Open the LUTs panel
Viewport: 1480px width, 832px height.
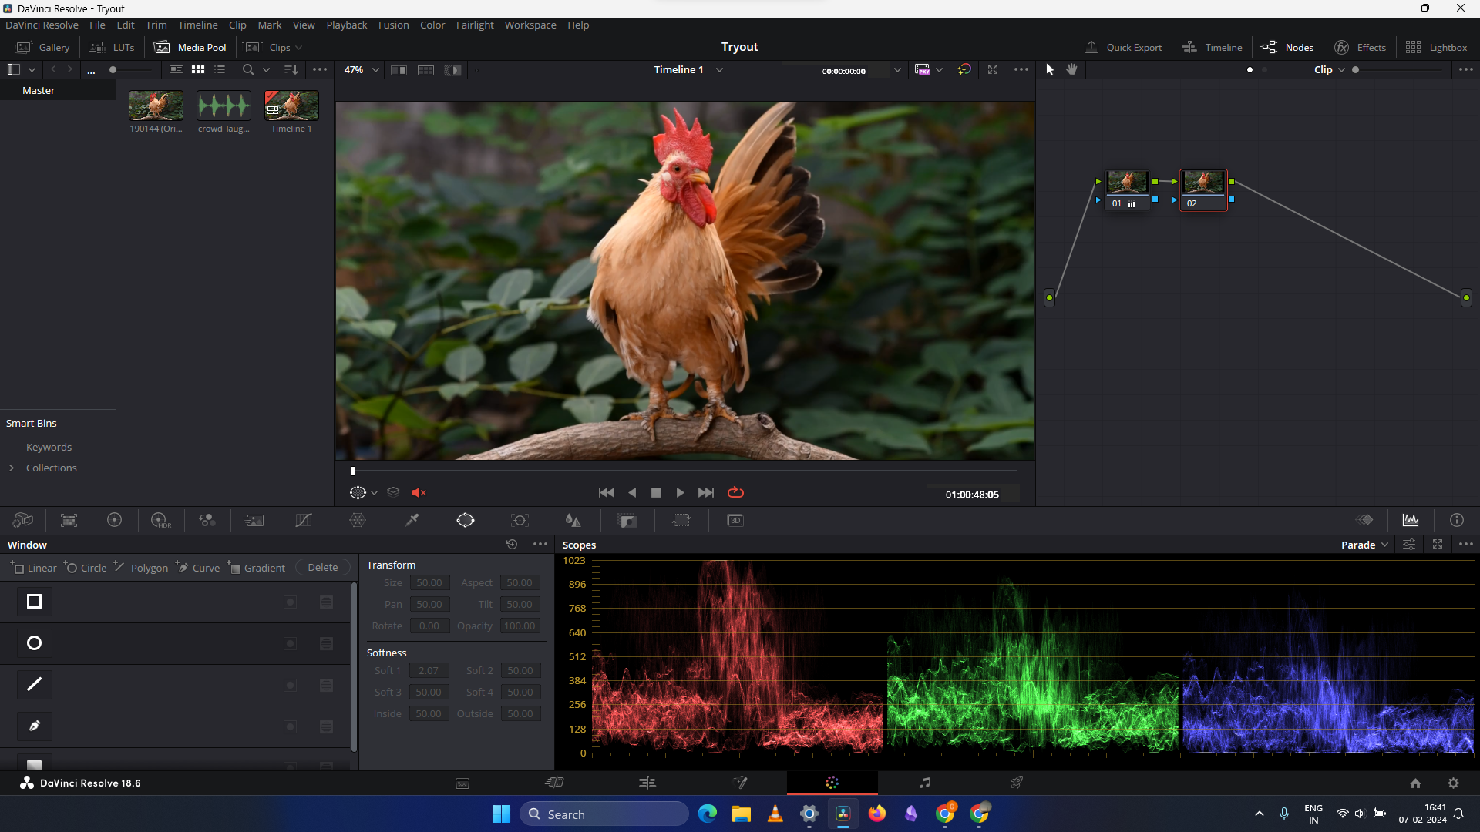pos(112,48)
